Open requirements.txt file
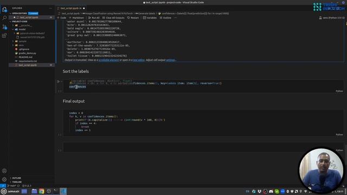347x195 pixels. 28,61
